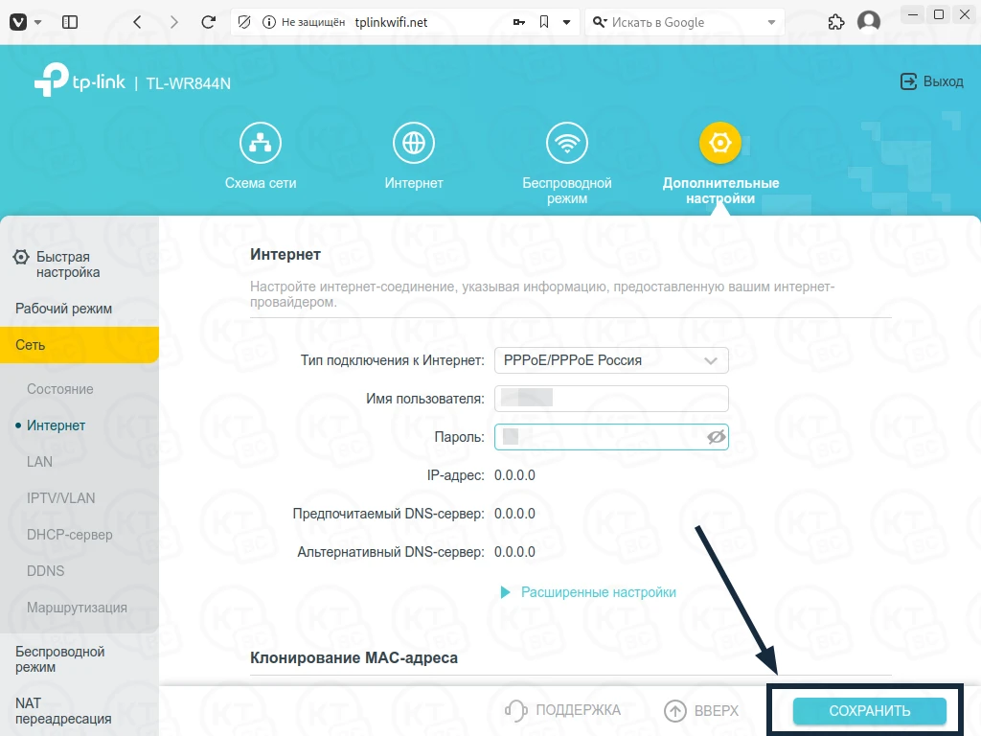Open the connection type dropdown
The image size is (981, 736).
(611, 360)
